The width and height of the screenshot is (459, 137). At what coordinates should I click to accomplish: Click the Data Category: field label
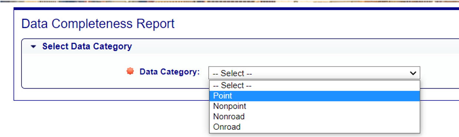169,72
